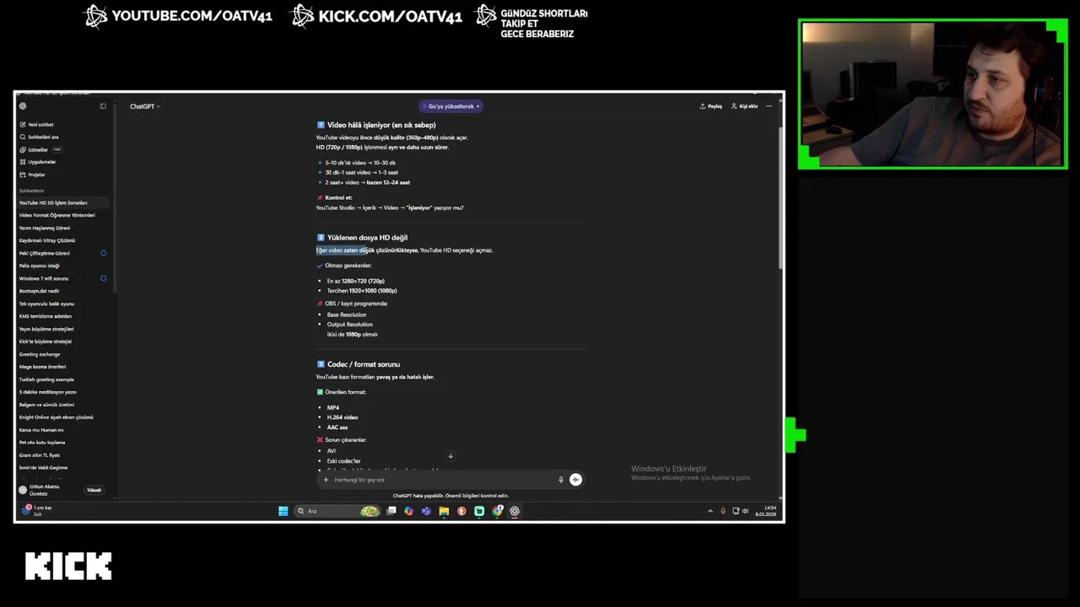Open chat İzmir'de Vakit Geçirme
The height and width of the screenshot is (607, 1080).
(43, 468)
